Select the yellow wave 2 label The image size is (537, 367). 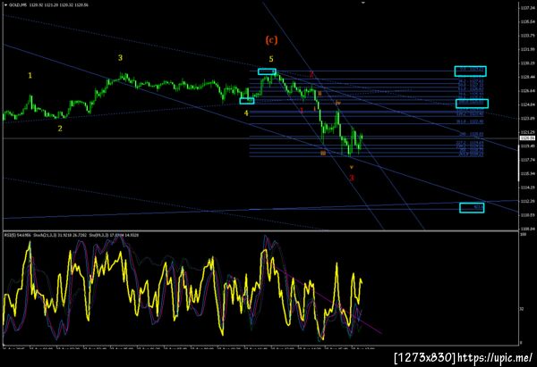[x=60, y=129]
